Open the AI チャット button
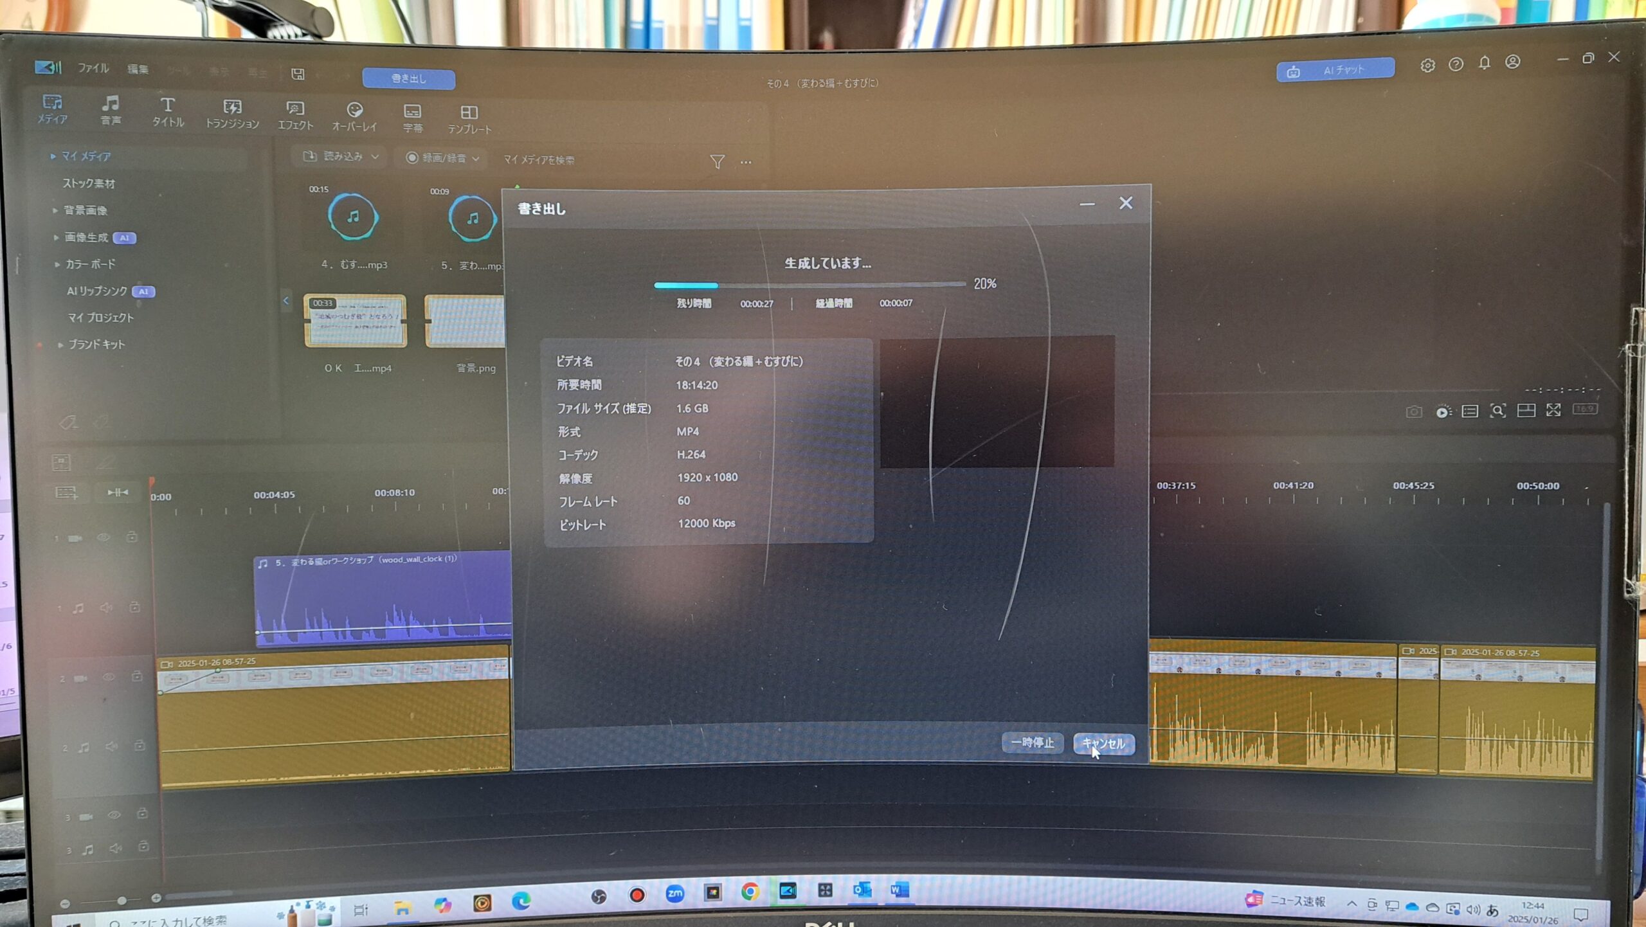Image resolution: width=1646 pixels, height=927 pixels. coord(1335,69)
